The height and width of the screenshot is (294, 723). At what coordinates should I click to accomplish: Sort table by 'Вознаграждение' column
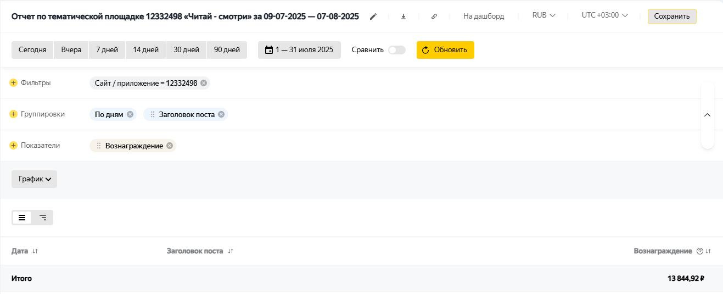708,251
